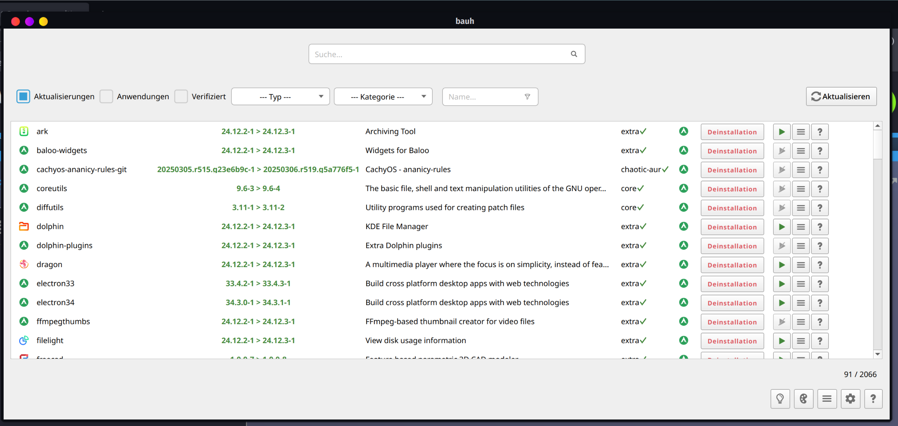Show info for diffutils package
The height and width of the screenshot is (426, 898).
click(x=820, y=208)
